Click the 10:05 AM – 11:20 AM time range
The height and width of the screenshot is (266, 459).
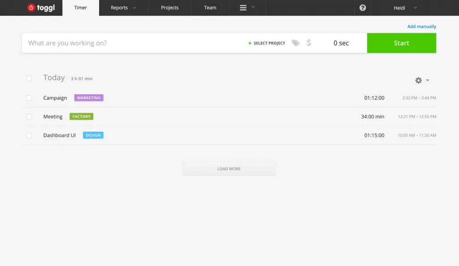[417, 135]
